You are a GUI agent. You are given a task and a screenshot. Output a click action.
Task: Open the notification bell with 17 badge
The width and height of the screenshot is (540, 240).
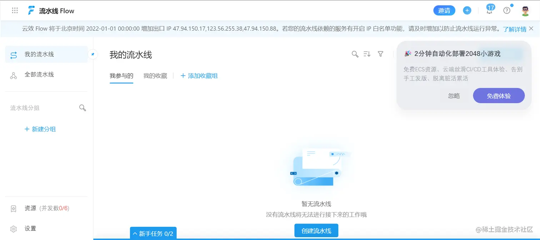click(x=490, y=10)
